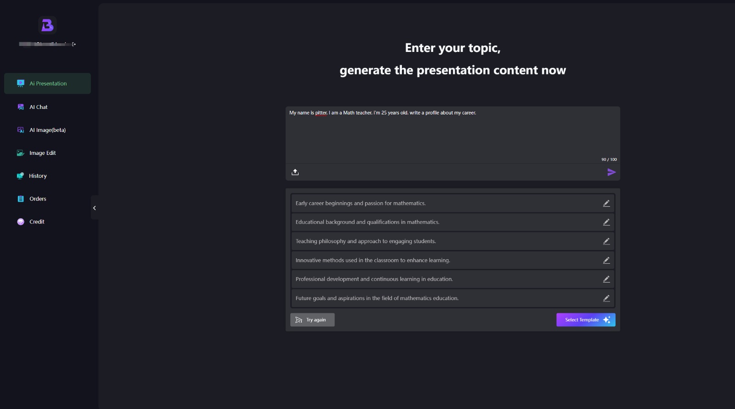Image resolution: width=735 pixels, height=409 pixels.
Task: Click the AI Chat sidebar icon
Action: click(21, 107)
